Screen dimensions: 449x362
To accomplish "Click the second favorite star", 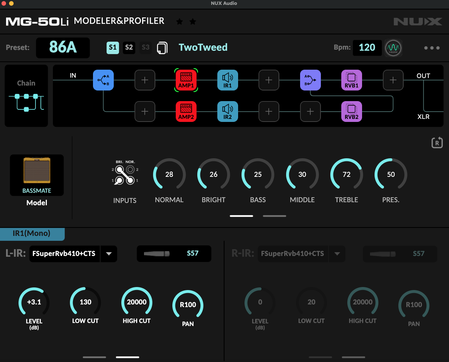I will (x=193, y=22).
